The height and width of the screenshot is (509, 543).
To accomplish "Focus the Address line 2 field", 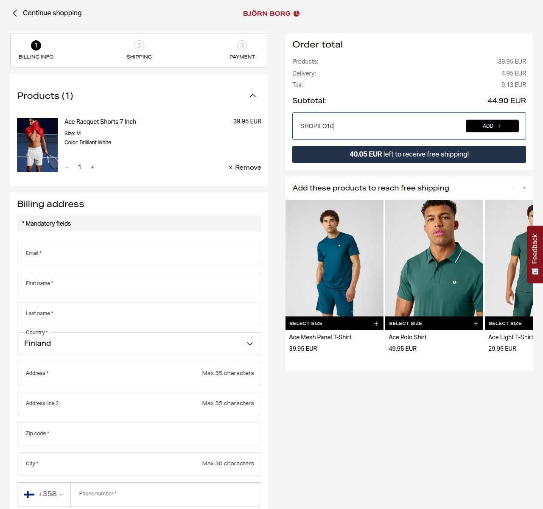I will tap(139, 404).
